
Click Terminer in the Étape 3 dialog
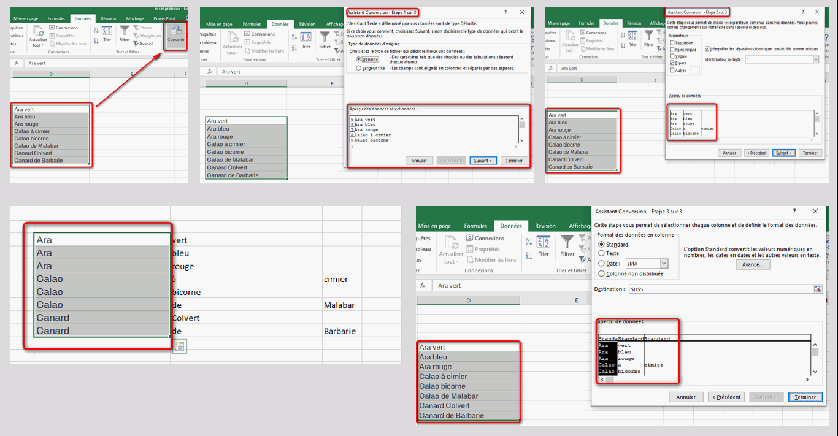[805, 397]
